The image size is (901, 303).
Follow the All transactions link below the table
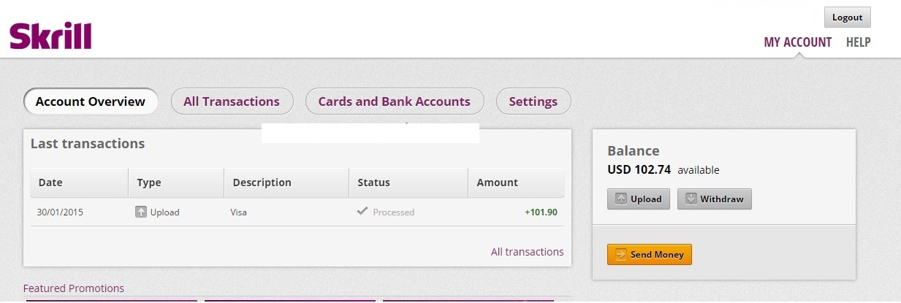pyautogui.click(x=527, y=252)
